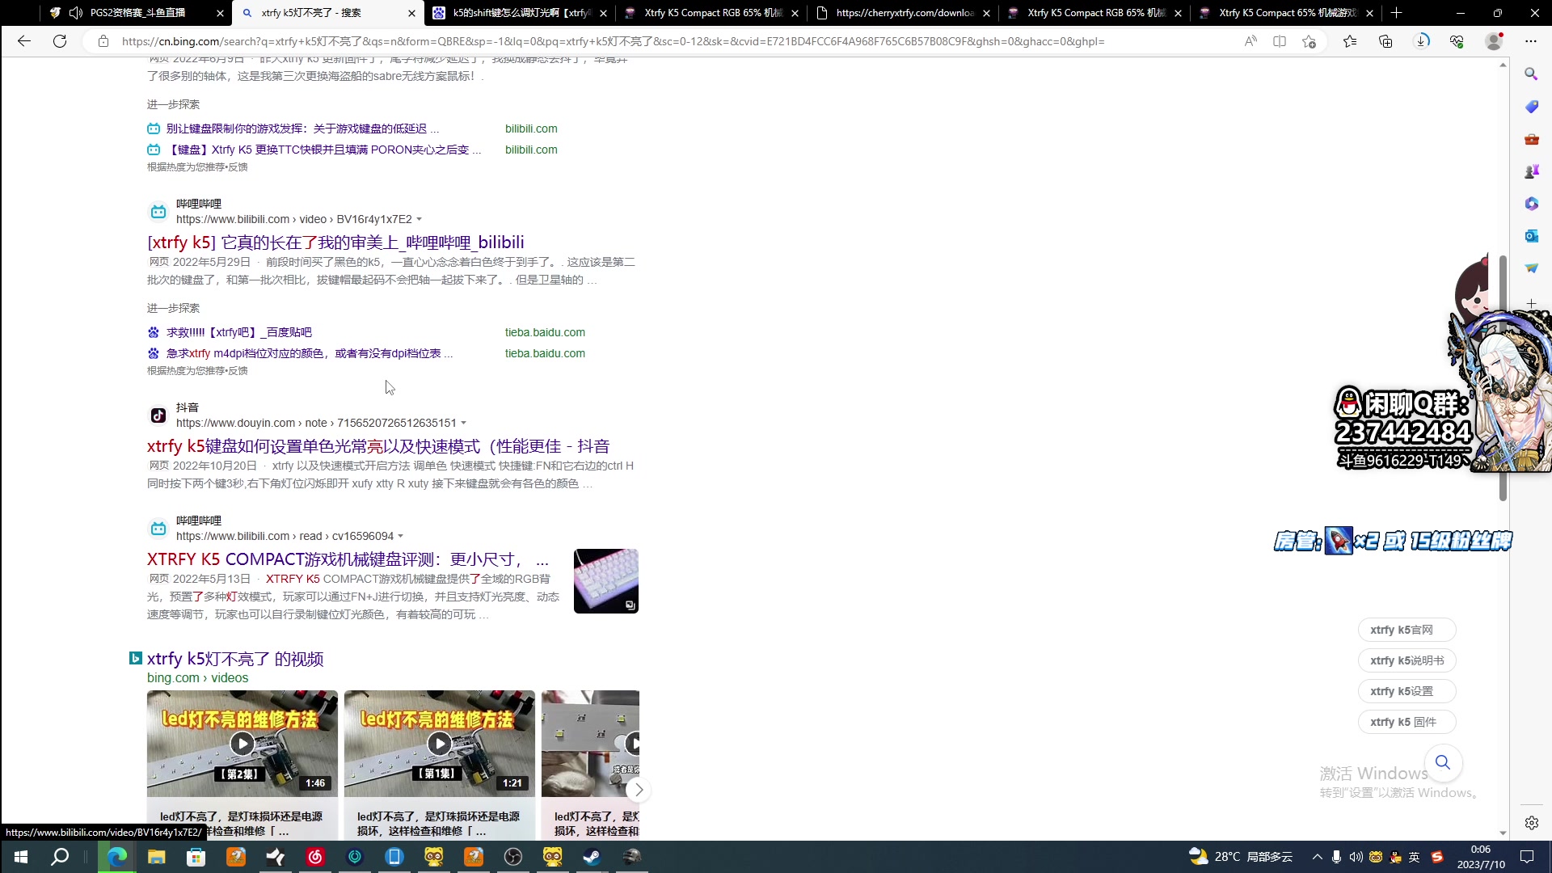
Task: Open 【键盘】Xtrfy K5 更换TTC快银 link
Action: click(323, 150)
